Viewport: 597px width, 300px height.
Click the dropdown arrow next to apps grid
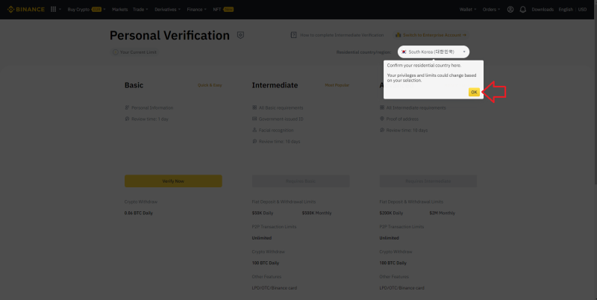(x=60, y=9)
